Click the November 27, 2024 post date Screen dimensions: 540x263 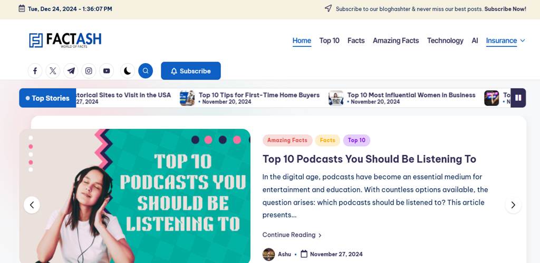point(336,255)
